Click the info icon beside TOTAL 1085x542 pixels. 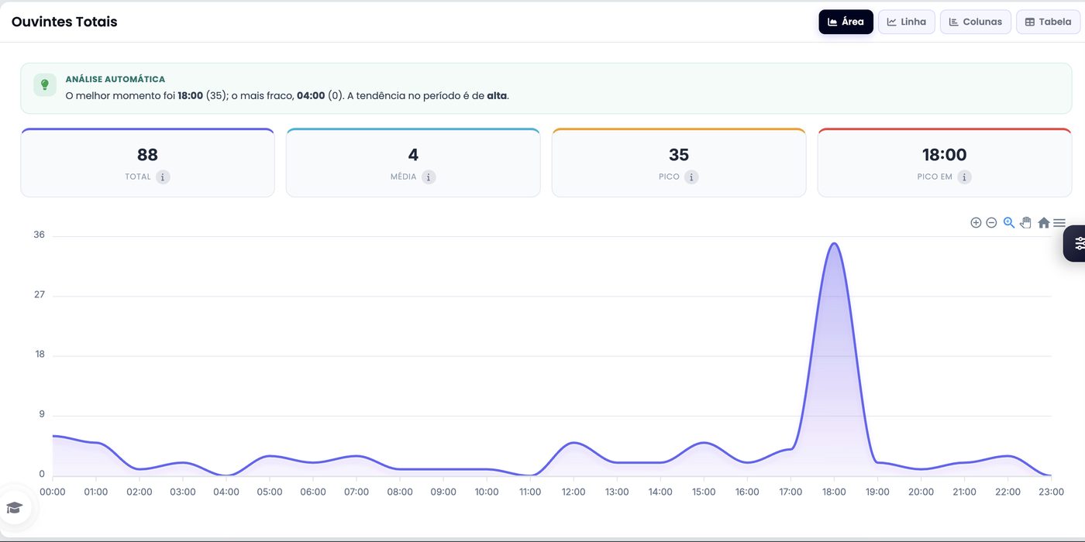(x=163, y=177)
